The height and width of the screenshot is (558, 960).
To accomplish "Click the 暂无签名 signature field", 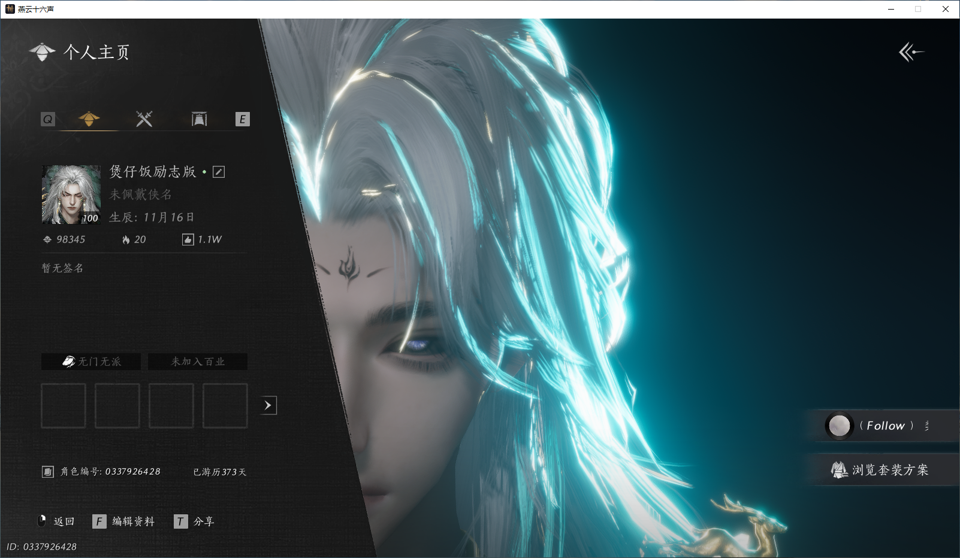I will click(x=62, y=268).
